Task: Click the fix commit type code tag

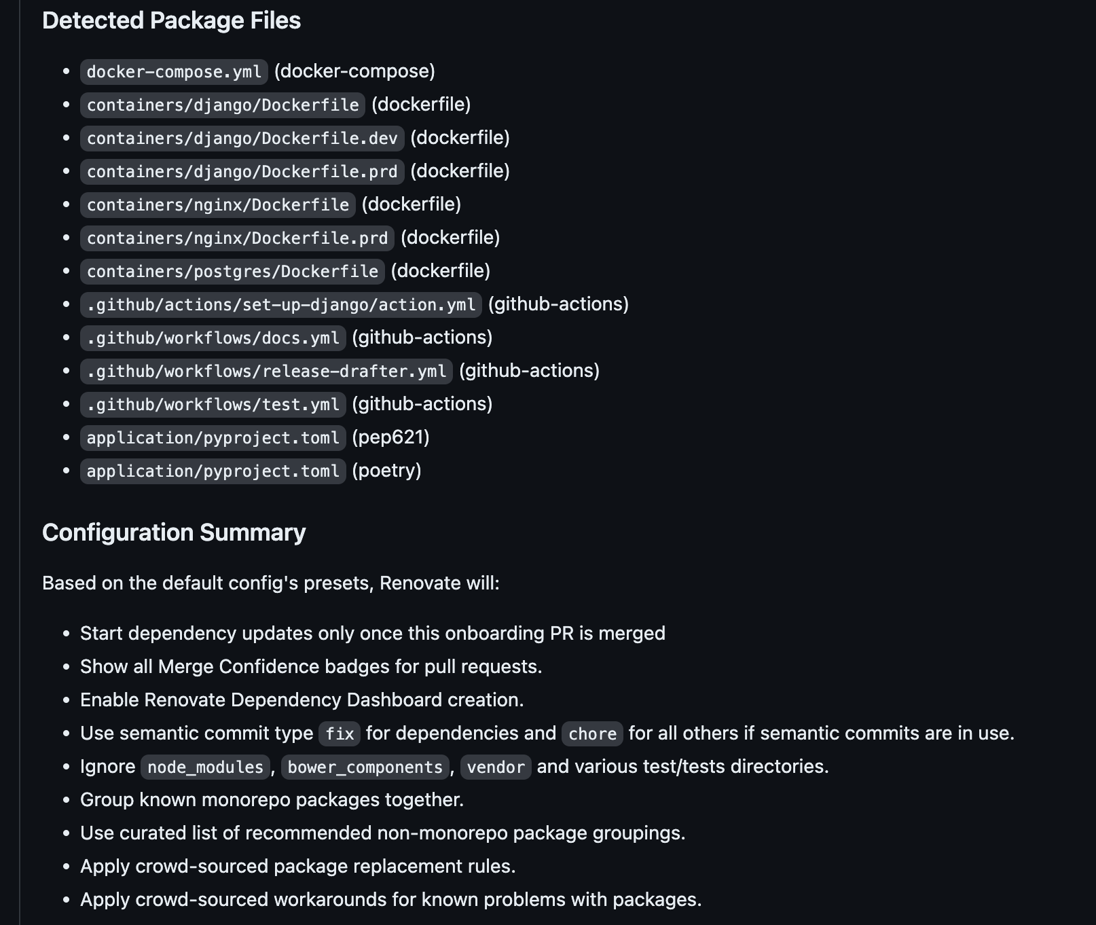Action: click(340, 734)
